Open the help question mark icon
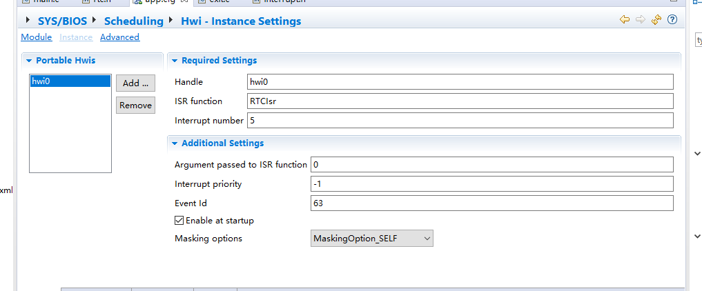Image resolution: width=702 pixels, height=291 pixels. (672, 20)
